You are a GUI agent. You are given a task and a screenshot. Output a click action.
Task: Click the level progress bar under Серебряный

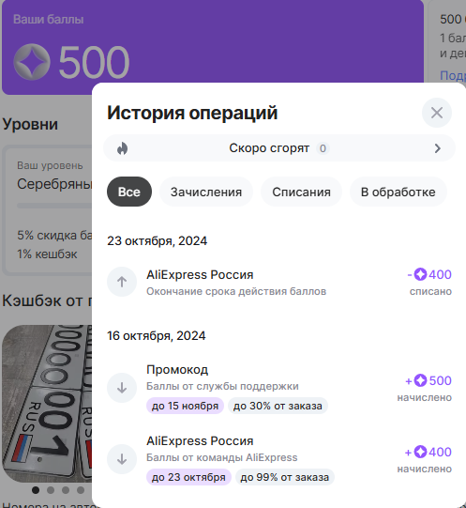tap(54, 206)
